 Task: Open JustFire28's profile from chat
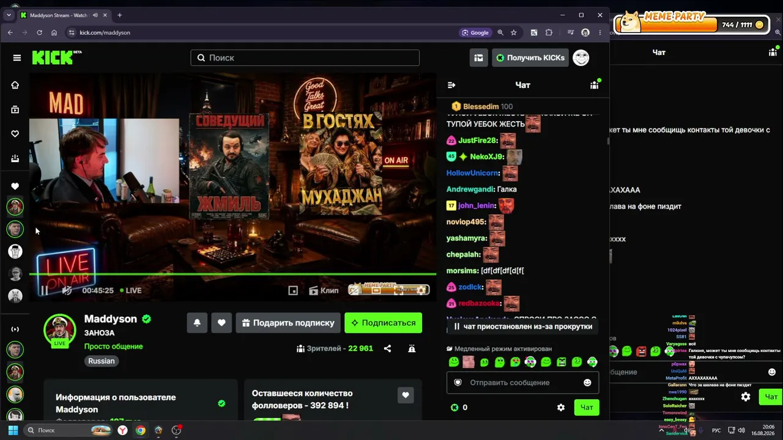(478, 141)
